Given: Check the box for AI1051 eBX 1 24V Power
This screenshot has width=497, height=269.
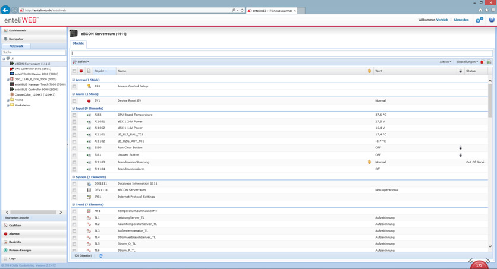Looking at the screenshot, I should coord(74,122).
